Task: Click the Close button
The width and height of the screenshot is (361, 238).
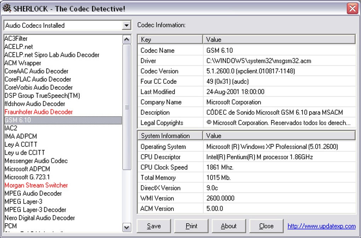Action: pyautogui.click(x=267, y=226)
